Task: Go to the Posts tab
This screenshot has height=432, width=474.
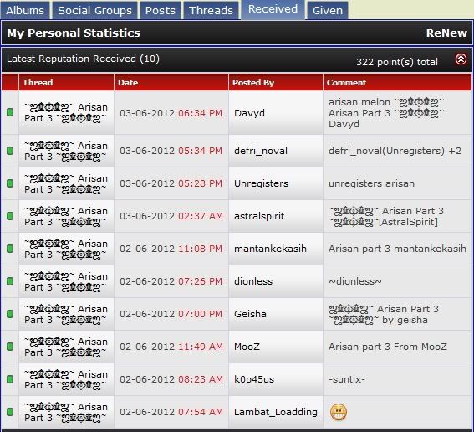Action: (x=161, y=11)
